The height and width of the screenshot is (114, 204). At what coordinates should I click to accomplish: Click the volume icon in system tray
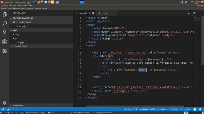189,2
